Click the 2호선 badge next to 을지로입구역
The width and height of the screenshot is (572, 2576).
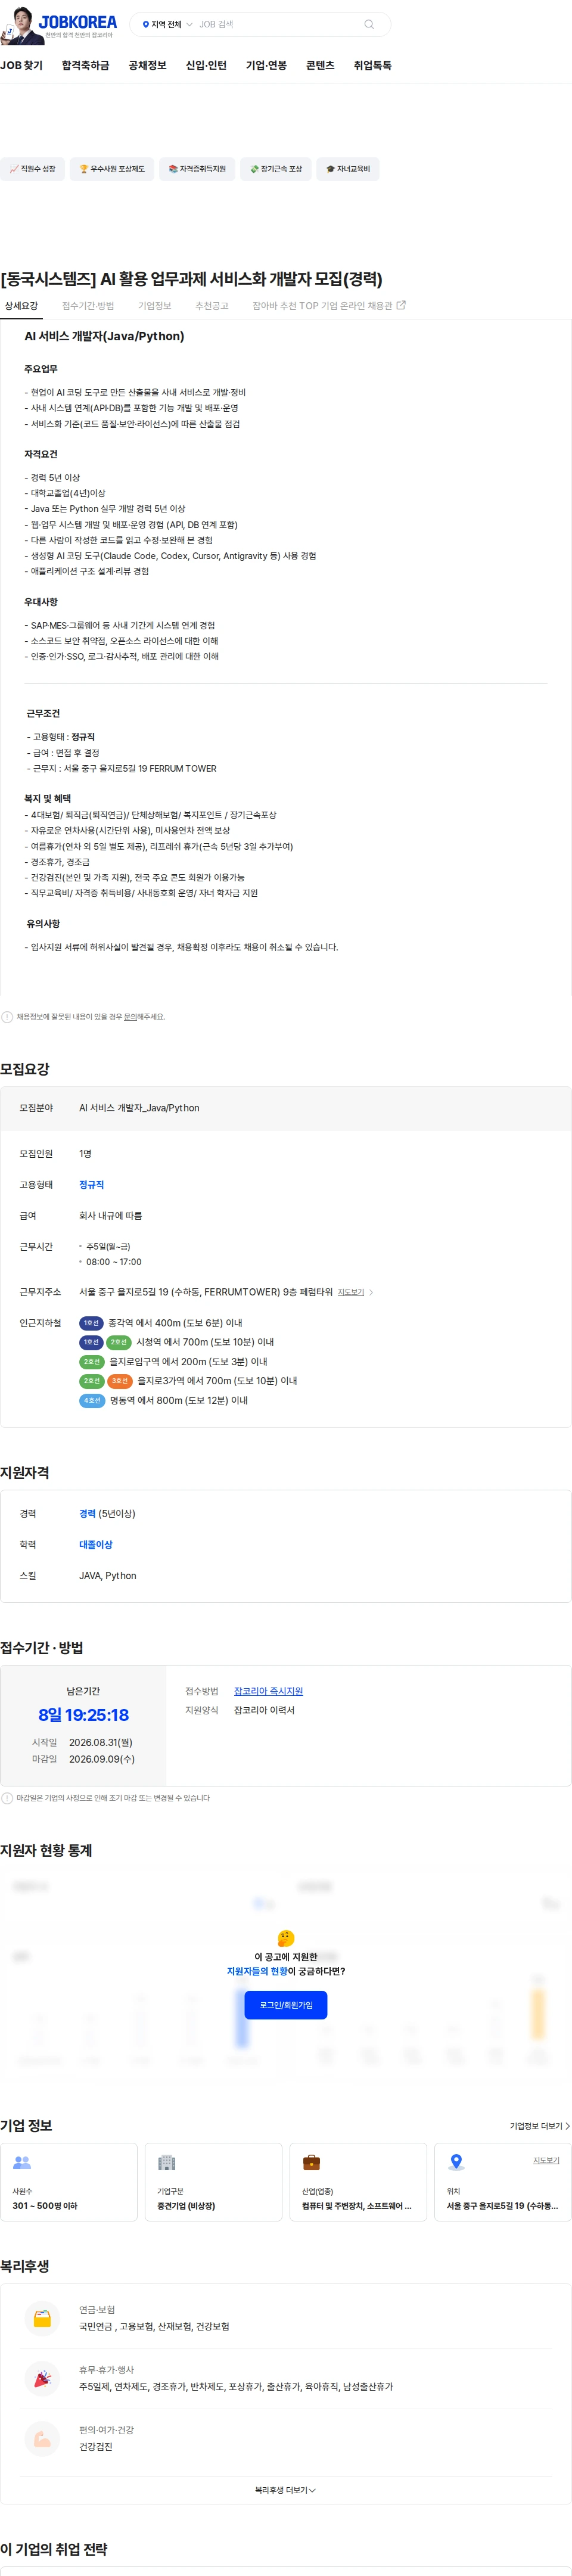point(92,1362)
